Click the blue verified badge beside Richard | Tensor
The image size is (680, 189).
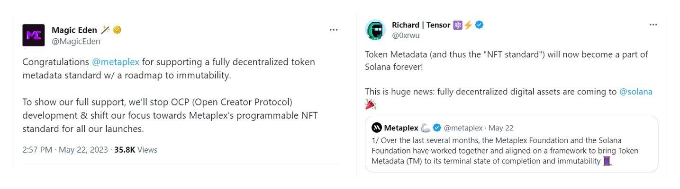coord(480,25)
